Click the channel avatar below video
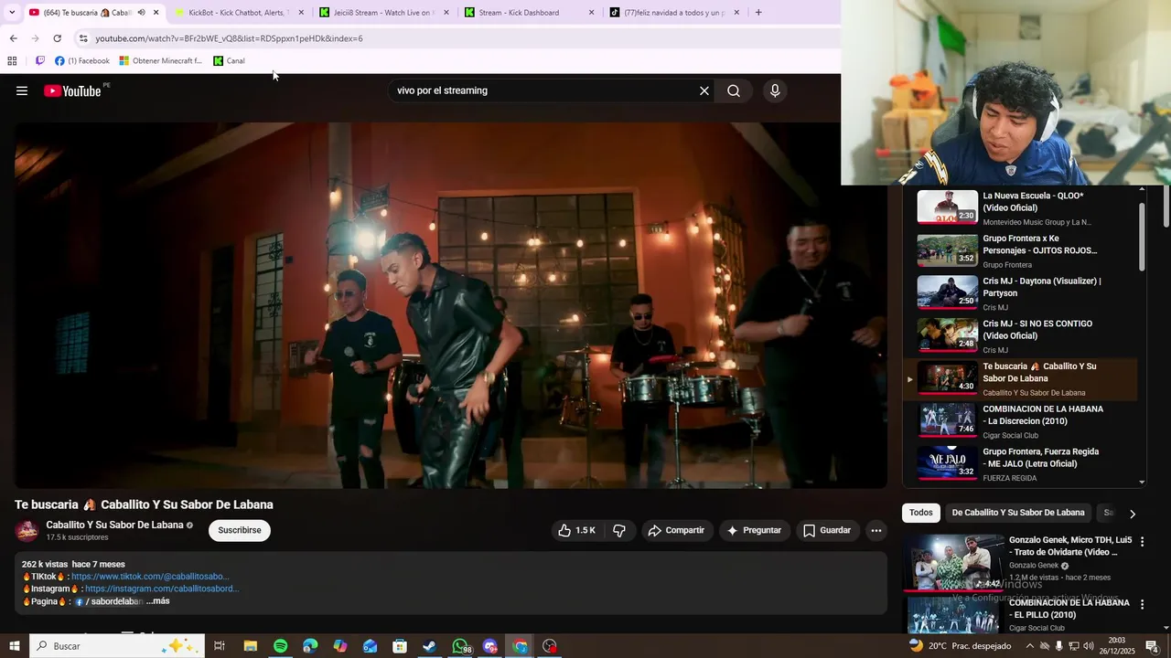This screenshot has height=658, width=1171. pyautogui.click(x=27, y=530)
